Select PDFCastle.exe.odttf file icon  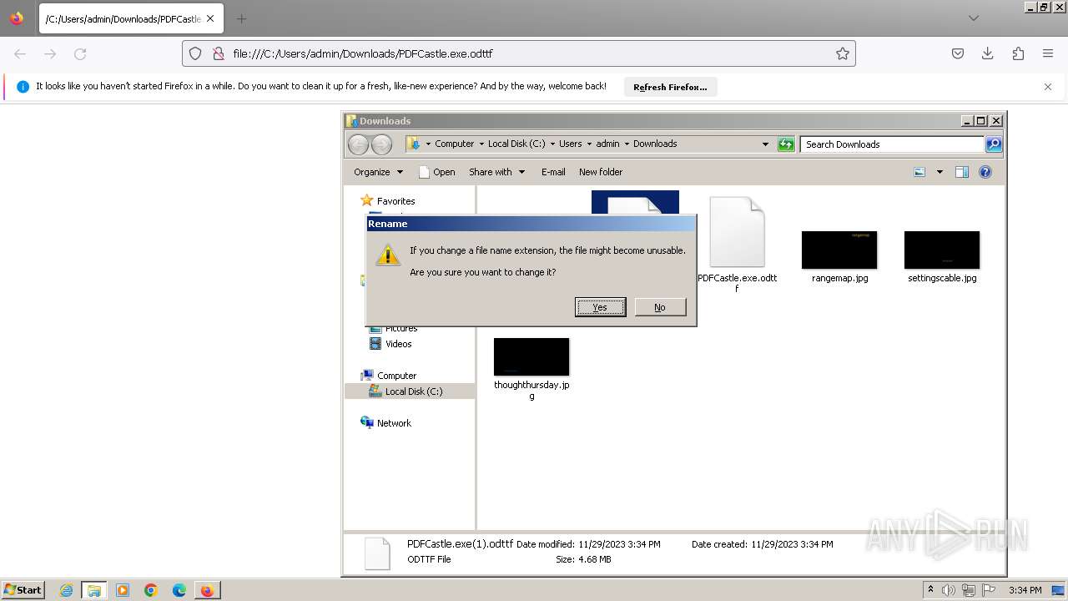point(737,232)
